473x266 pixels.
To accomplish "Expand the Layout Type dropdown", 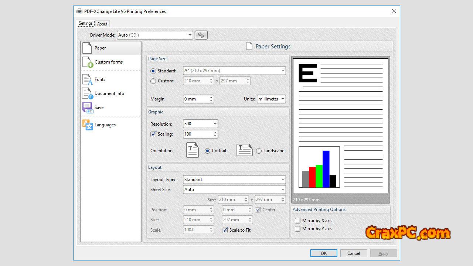I will tap(234, 180).
